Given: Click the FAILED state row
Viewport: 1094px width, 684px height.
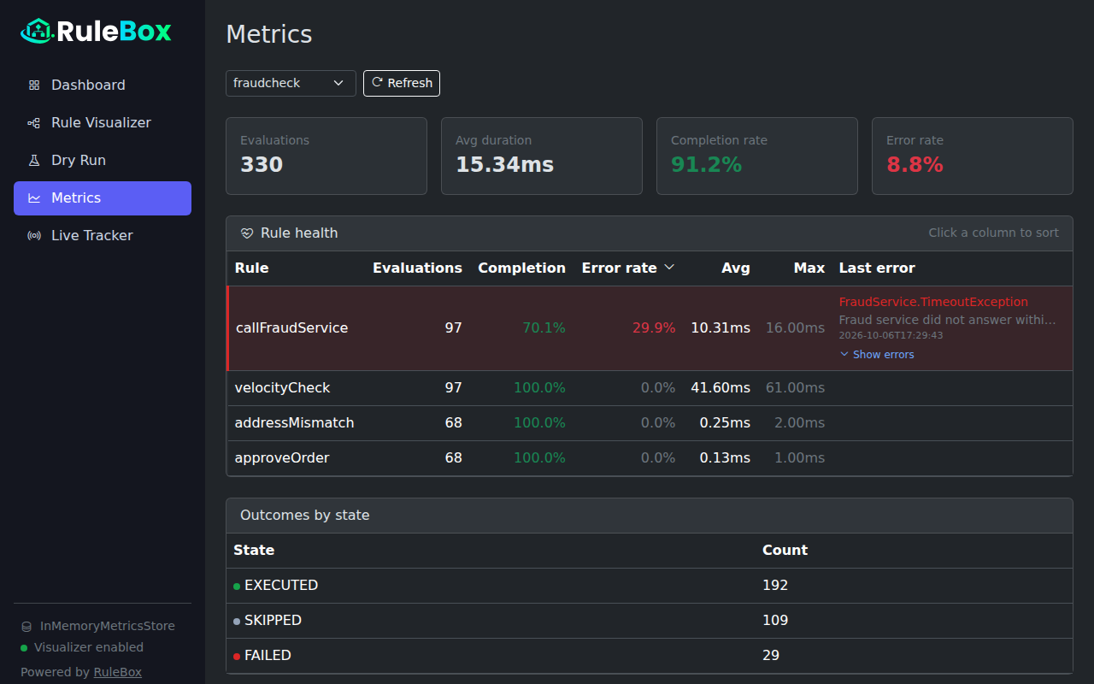Looking at the screenshot, I should tap(650, 656).
